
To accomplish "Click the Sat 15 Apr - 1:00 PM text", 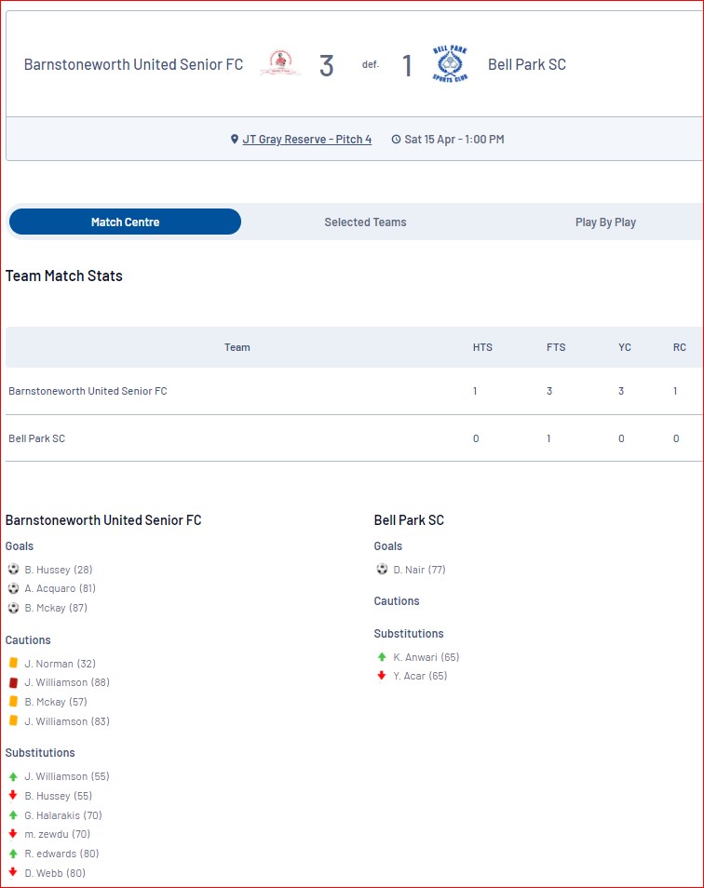I will pos(454,140).
